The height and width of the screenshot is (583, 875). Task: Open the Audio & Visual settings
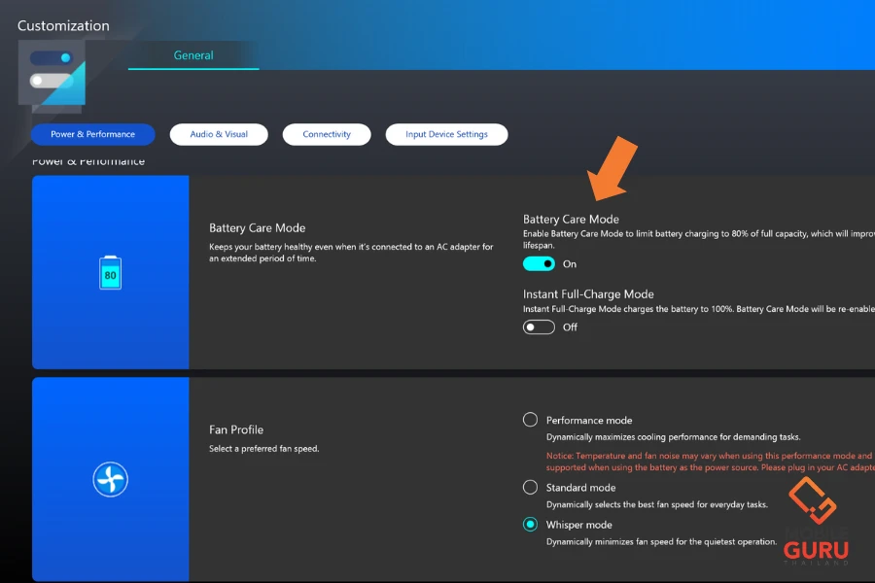tap(219, 134)
